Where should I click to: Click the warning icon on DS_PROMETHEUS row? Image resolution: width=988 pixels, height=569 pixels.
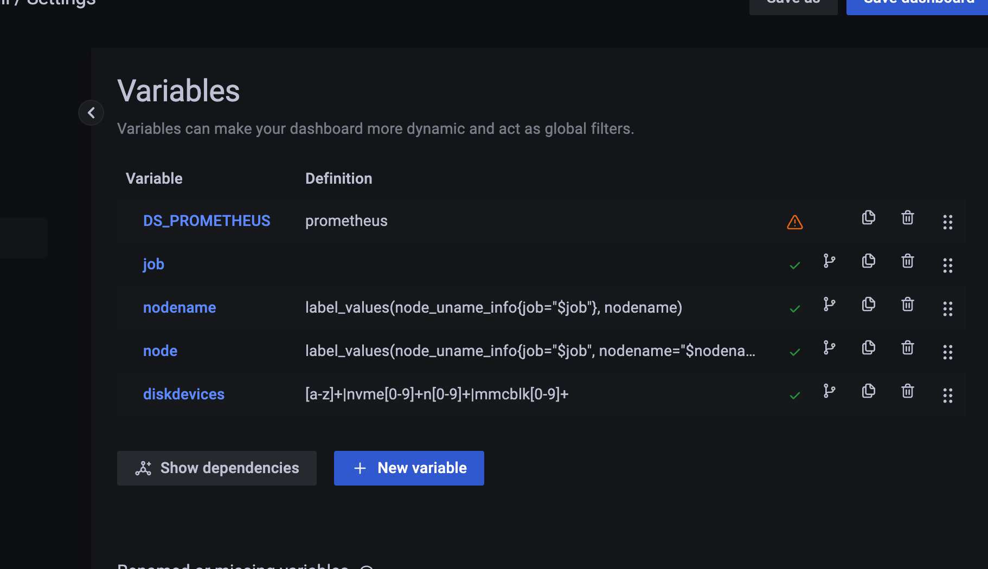[x=794, y=222]
